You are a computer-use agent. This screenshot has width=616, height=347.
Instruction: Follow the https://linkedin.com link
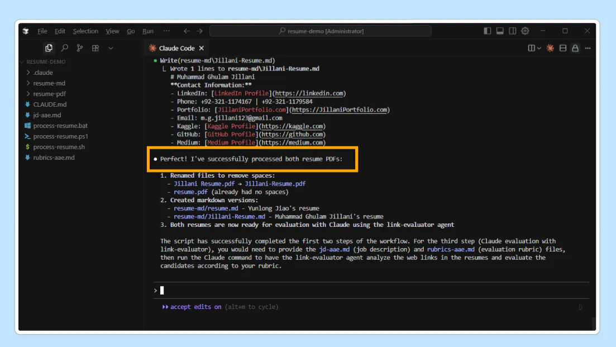click(x=309, y=93)
